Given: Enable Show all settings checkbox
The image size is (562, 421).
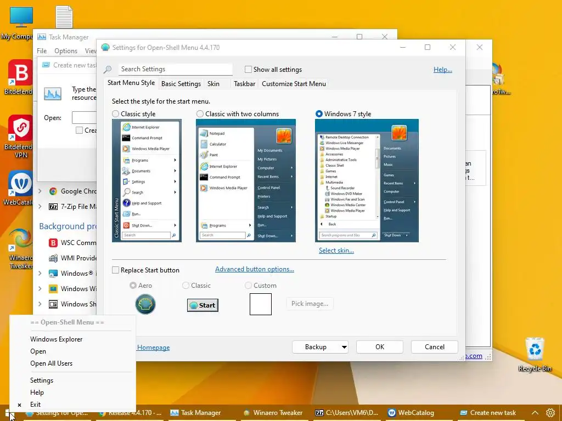Looking at the screenshot, I should (248, 70).
